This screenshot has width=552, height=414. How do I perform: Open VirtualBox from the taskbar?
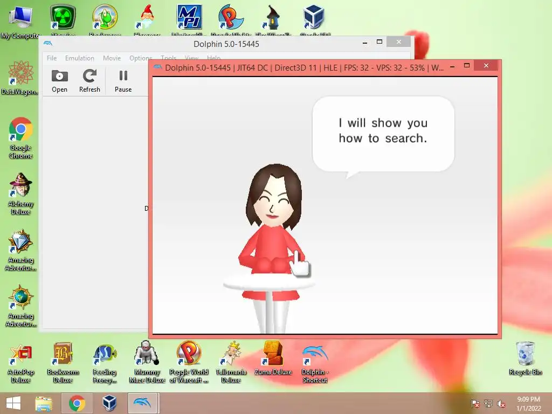(x=109, y=403)
